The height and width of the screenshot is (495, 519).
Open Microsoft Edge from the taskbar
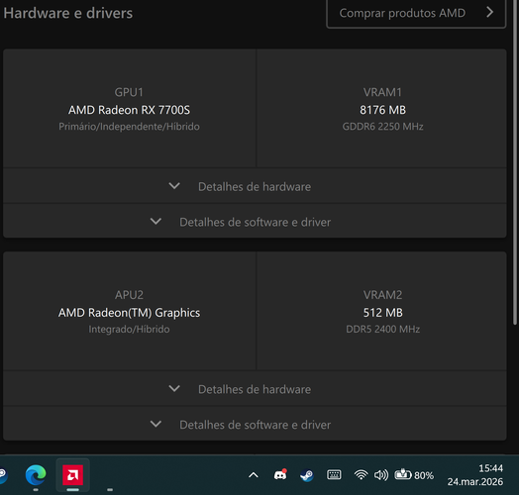coord(36,475)
